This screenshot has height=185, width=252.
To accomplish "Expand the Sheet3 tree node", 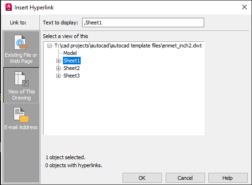I will coord(58,76).
